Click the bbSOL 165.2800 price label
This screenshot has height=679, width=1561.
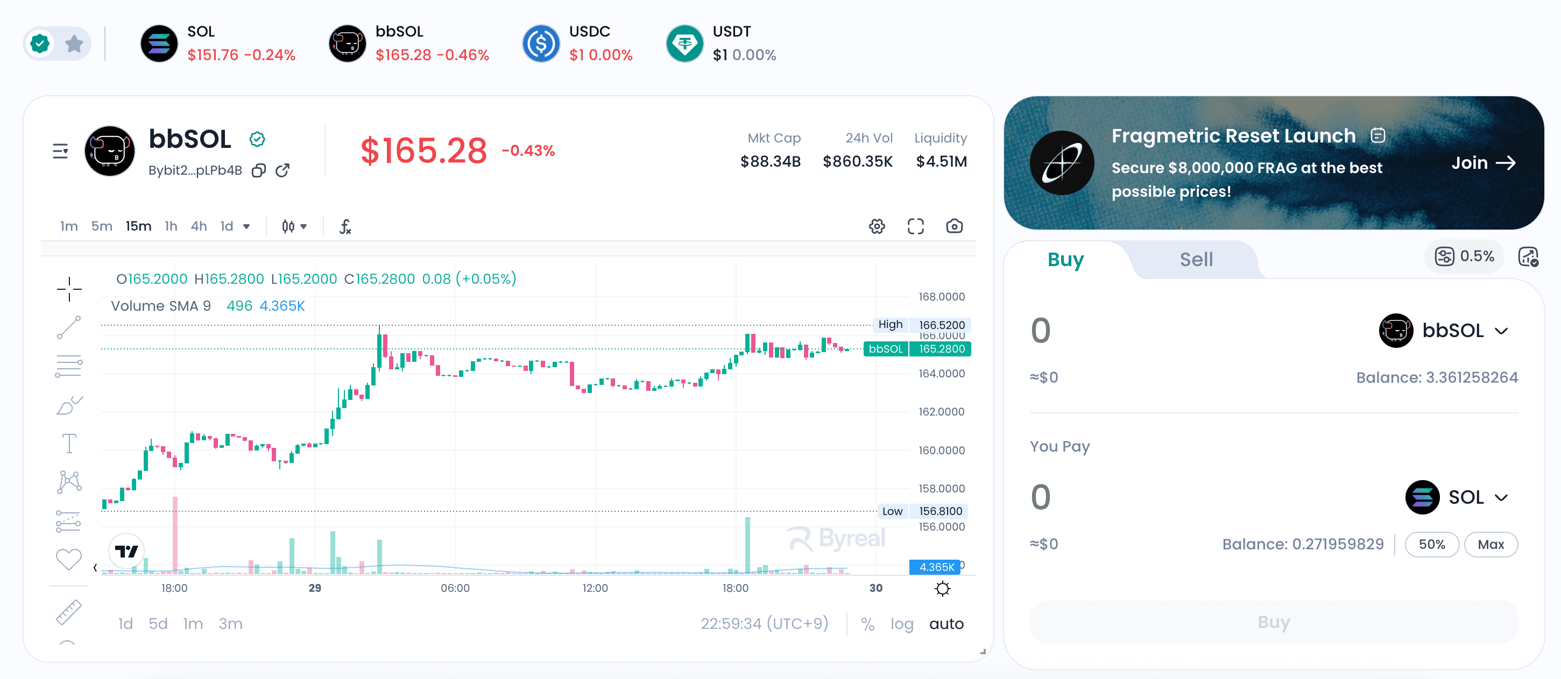point(917,348)
